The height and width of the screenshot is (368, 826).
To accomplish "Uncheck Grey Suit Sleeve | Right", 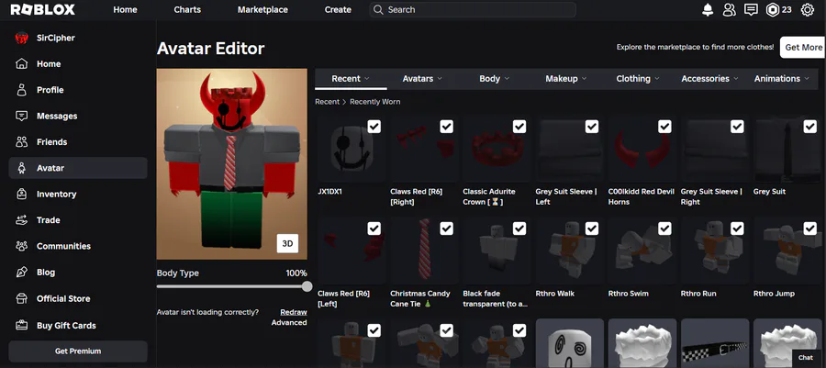I will (x=737, y=127).
